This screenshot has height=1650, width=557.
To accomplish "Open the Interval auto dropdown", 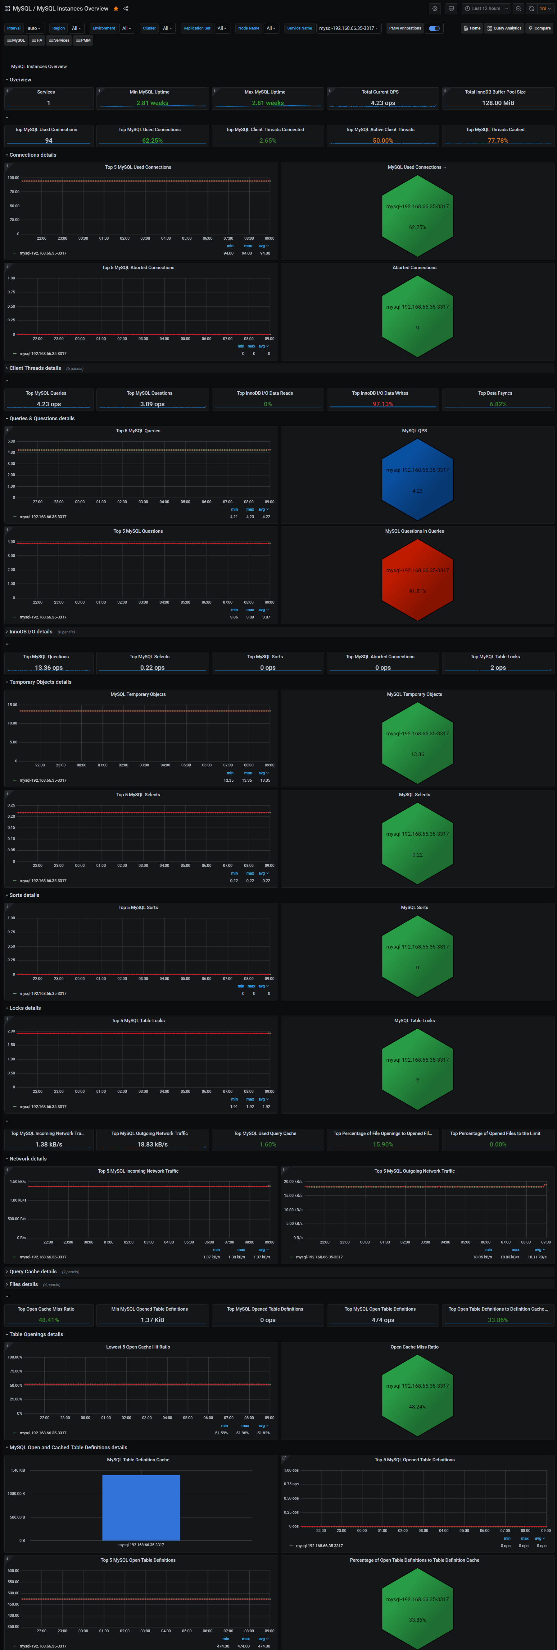I will point(34,28).
